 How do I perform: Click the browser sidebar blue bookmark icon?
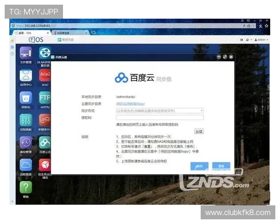point(12,47)
